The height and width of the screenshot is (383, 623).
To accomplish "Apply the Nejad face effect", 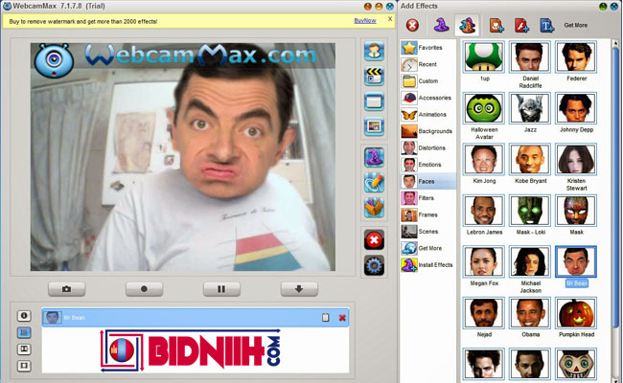I will (483, 313).
